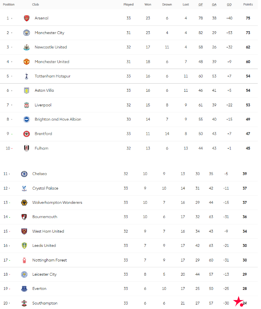
Task: Click the Leicester City fox crest
Action: coord(24,274)
